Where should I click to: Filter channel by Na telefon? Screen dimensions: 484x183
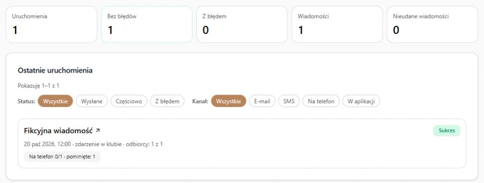click(321, 101)
